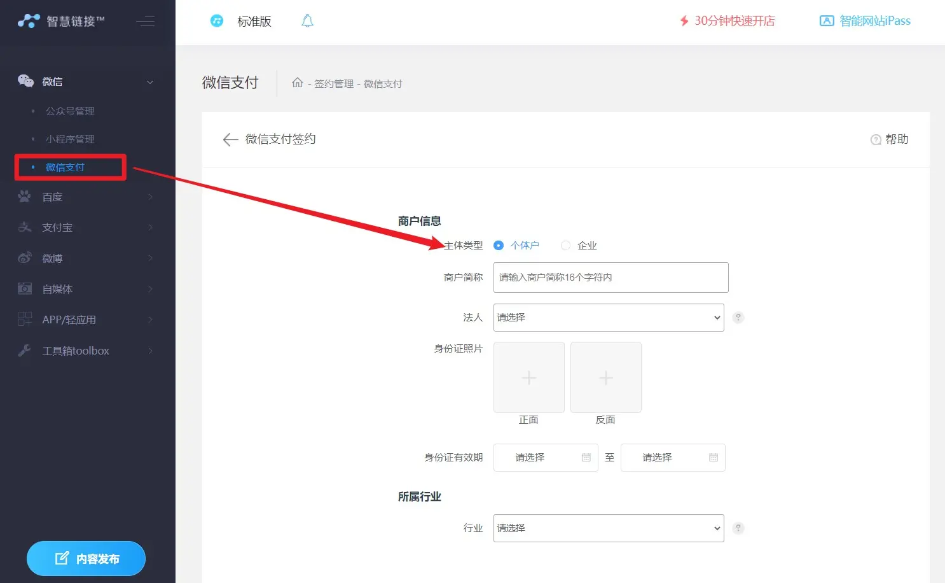945x583 pixels.
Task: Open the 行业 dropdown
Action: [x=609, y=528]
